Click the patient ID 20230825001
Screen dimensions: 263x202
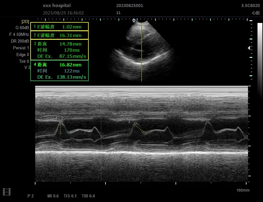(130, 6)
